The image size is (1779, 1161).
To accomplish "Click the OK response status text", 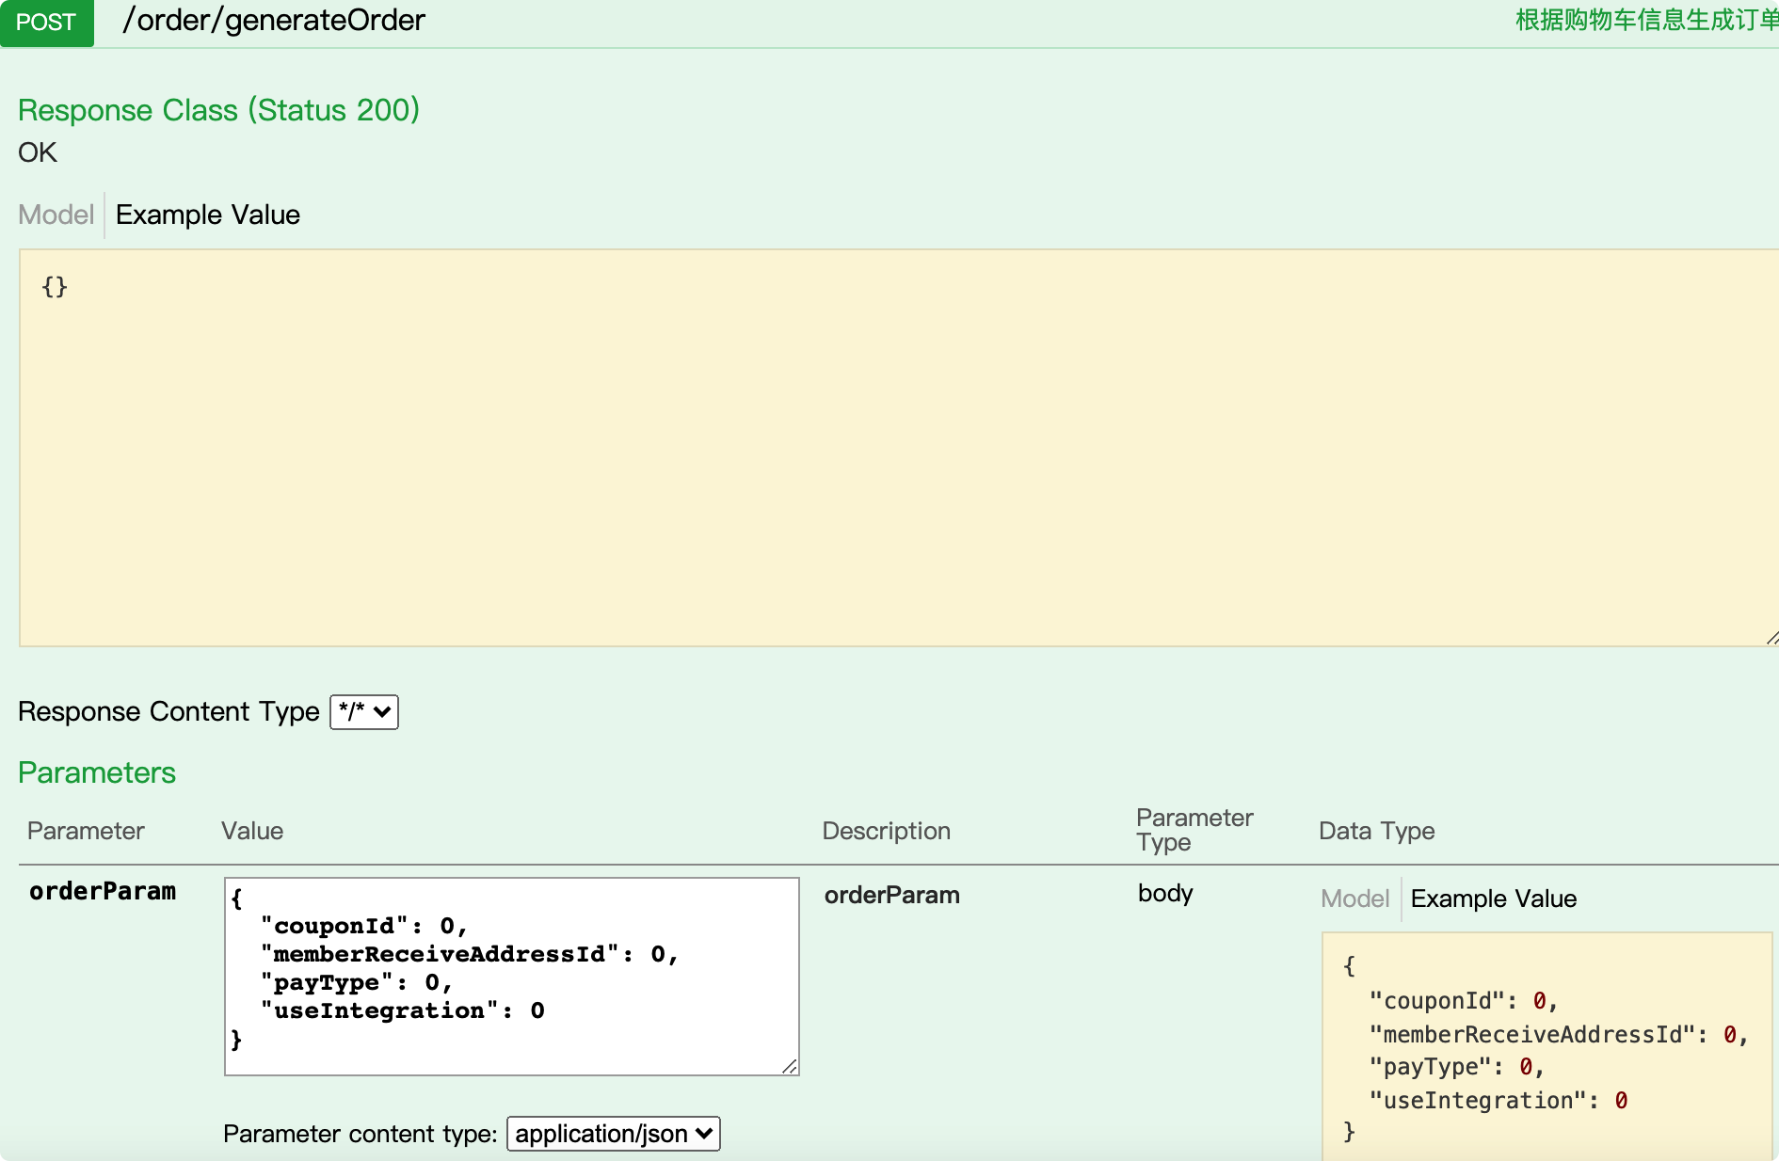I will 38,152.
